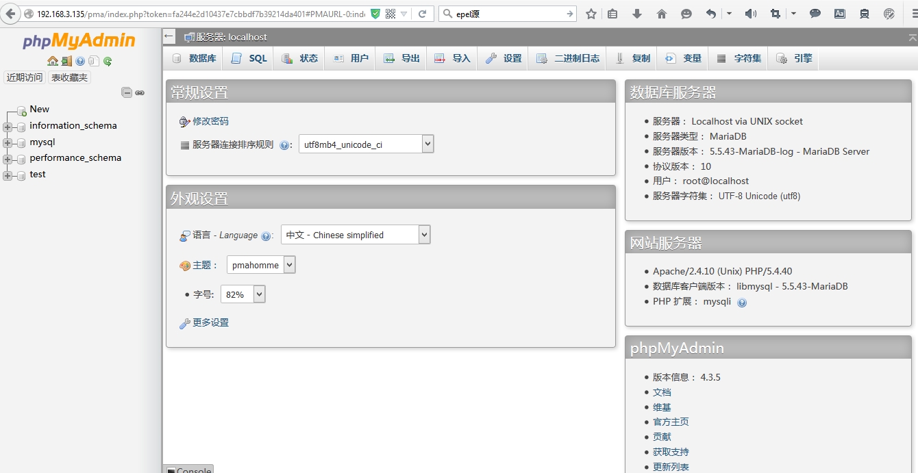
Task: Click the browser back arrow button
Action: pos(10,14)
